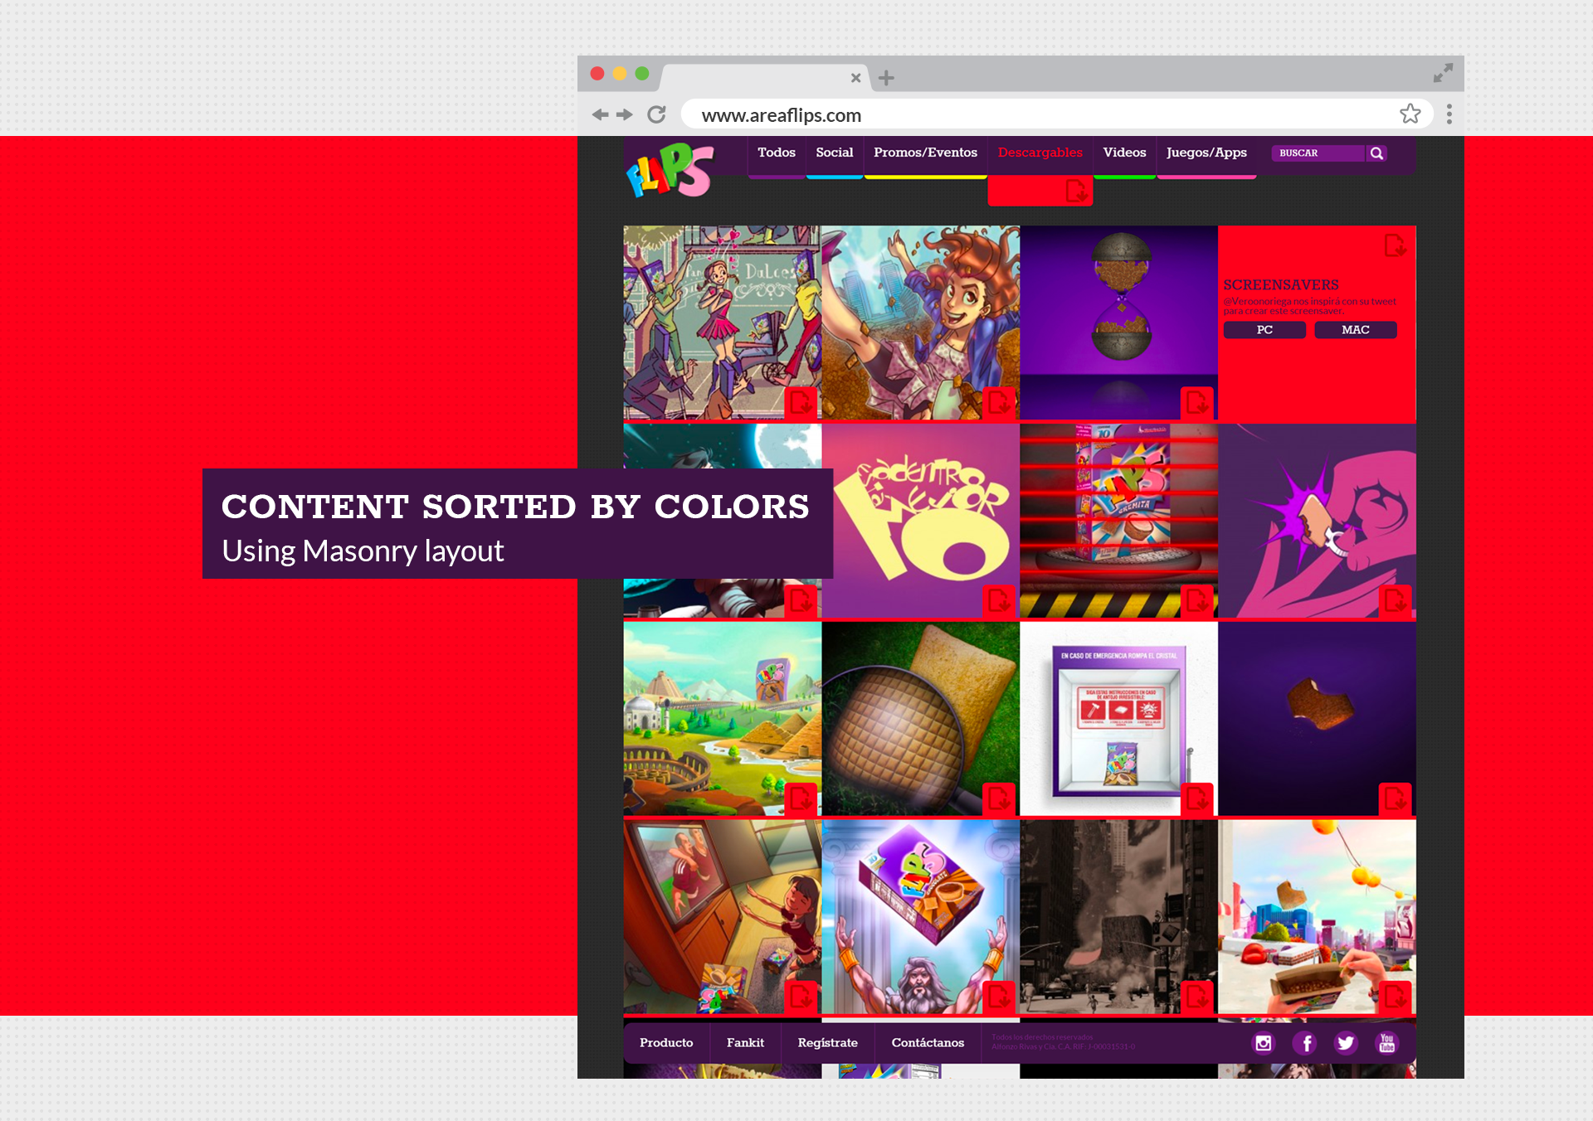Click the BUSCAR search field
Image resolution: width=1593 pixels, height=1121 pixels.
[1318, 153]
